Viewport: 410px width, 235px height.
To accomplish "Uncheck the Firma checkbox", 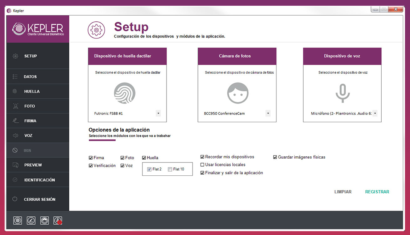I will pos(91,157).
